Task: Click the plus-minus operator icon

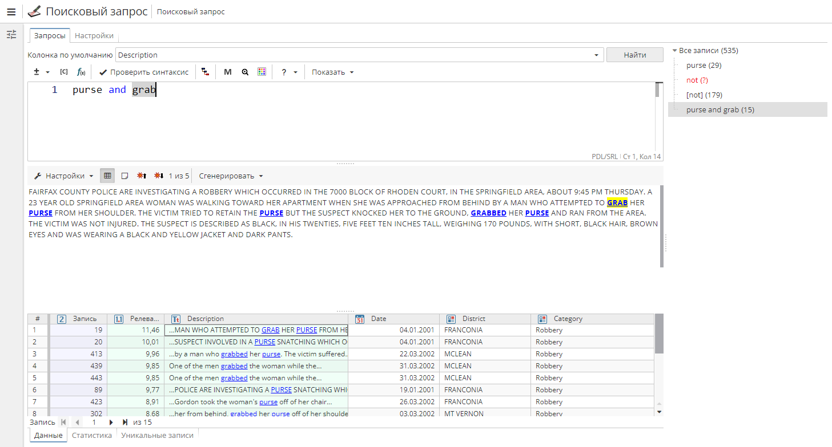Action: [37, 72]
